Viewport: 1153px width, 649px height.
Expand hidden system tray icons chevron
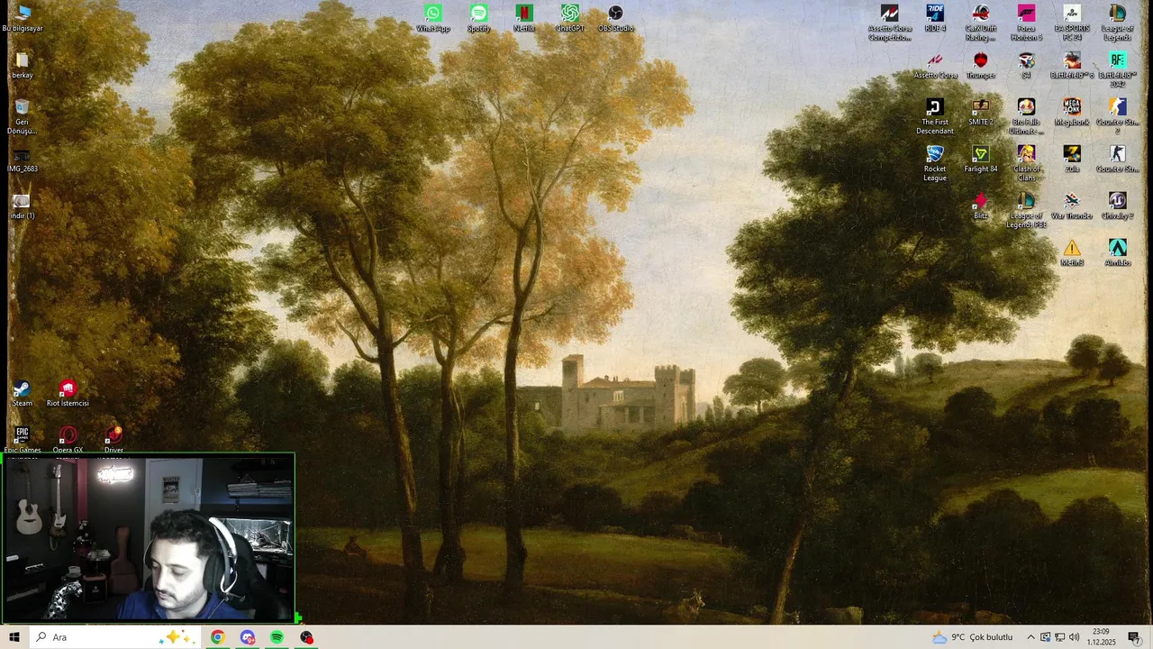pos(1031,637)
